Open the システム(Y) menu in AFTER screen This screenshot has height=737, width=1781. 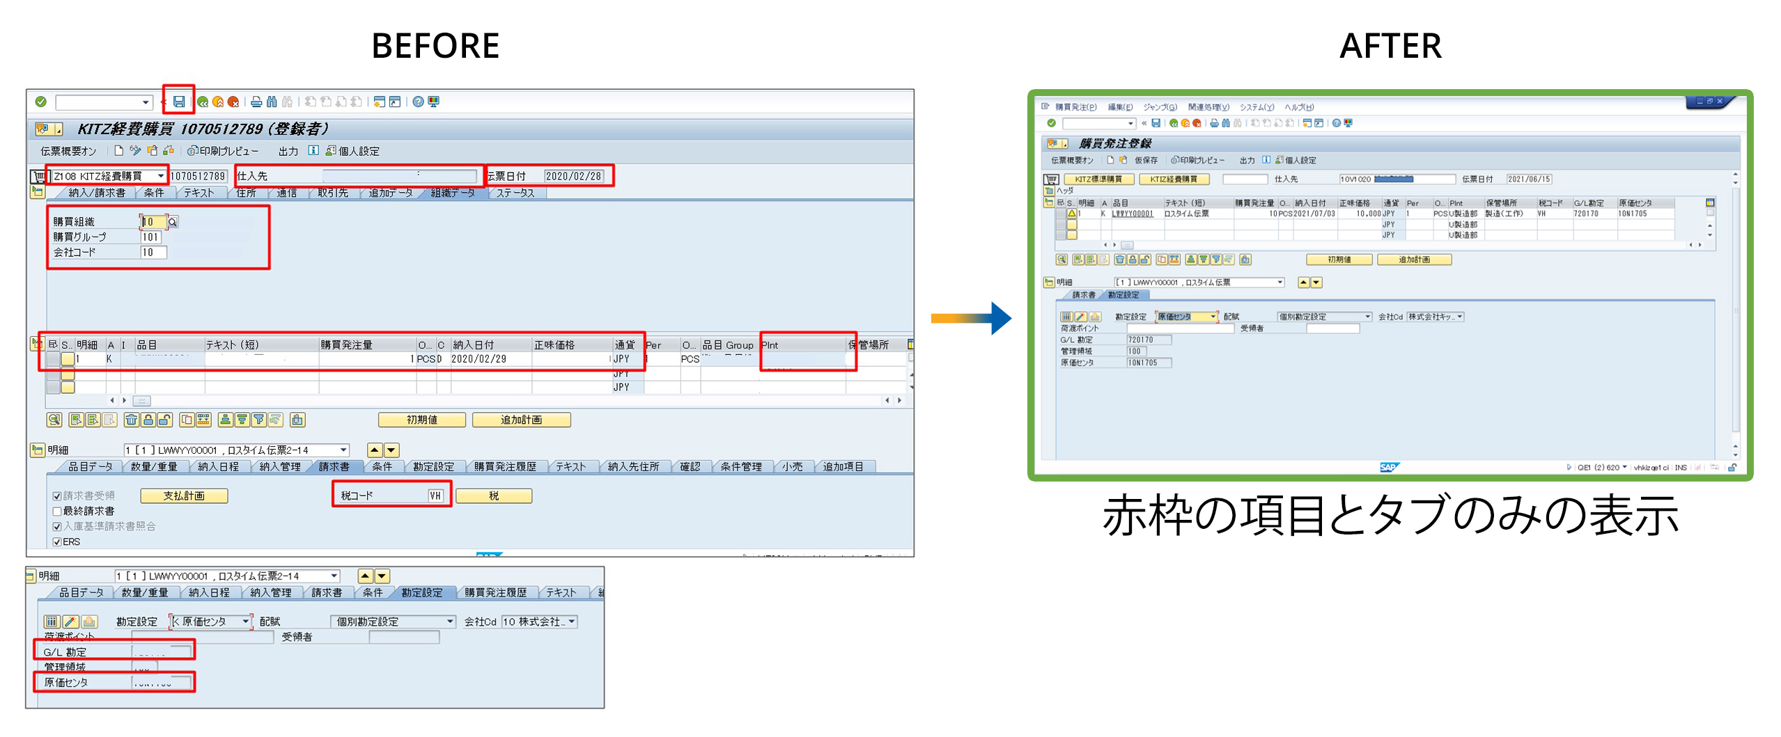point(1256,107)
